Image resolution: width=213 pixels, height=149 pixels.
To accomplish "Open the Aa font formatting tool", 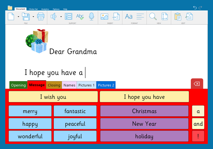I will click(x=129, y=17).
